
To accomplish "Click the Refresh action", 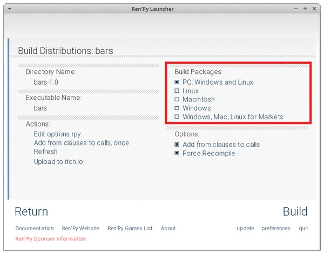I will click(x=46, y=152).
